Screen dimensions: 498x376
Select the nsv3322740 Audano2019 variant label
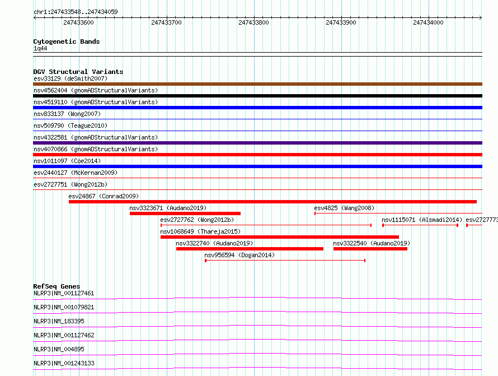214,243
